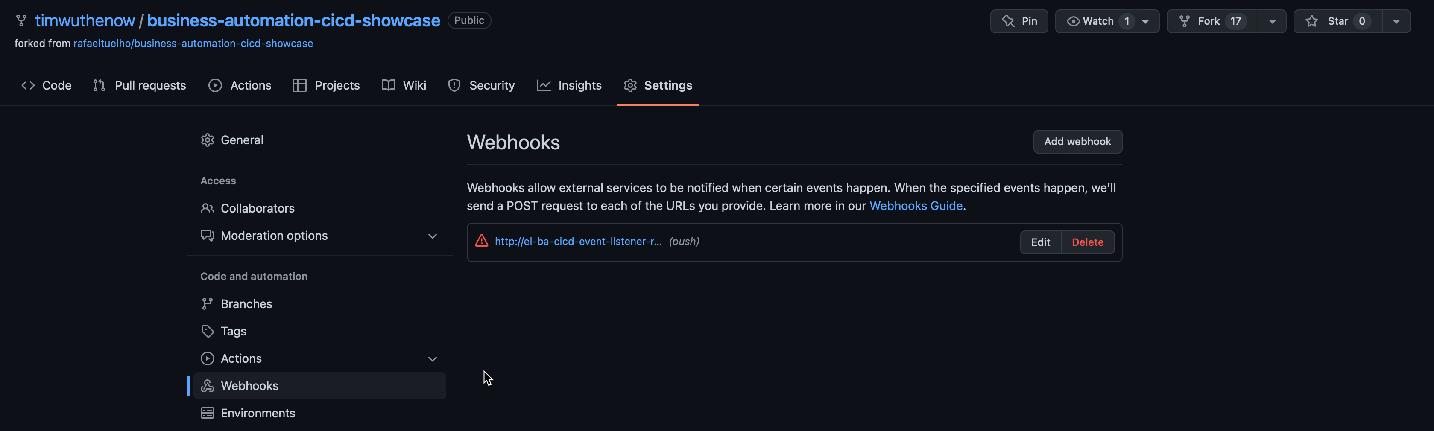This screenshot has width=1434, height=431.
Task: Expand the Moderation options chevron
Action: point(433,236)
